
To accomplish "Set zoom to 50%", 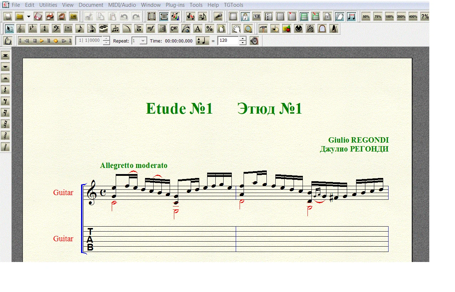I will click(x=366, y=16).
